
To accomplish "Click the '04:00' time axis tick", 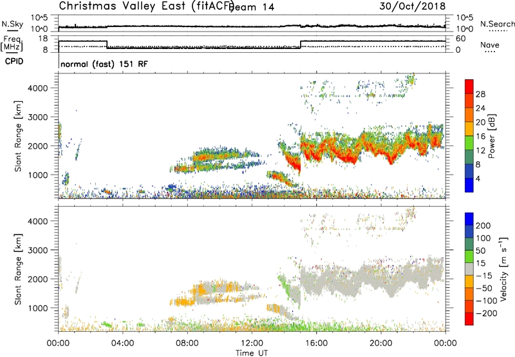I will (122, 343).
